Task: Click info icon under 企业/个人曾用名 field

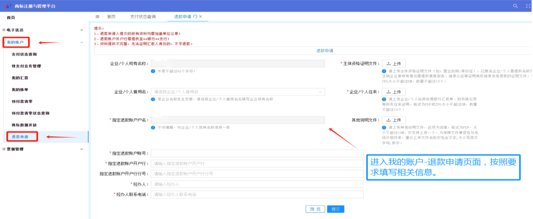Action: [x=153, y=99]
